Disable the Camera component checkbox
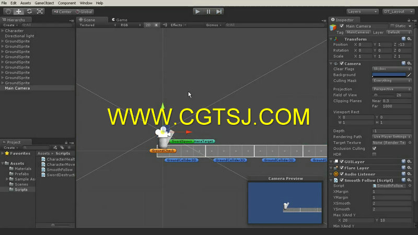The image size is (418, 235). [x=342, y=63]
